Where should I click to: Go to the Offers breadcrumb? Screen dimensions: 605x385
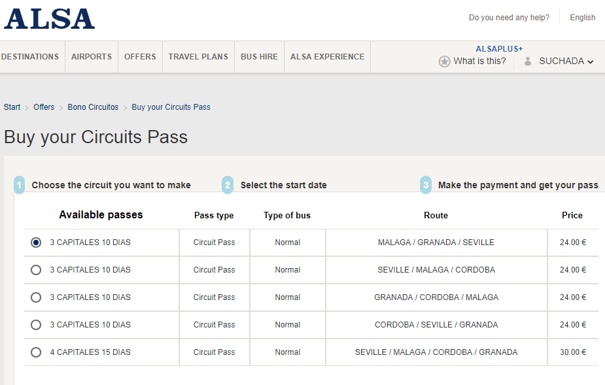tap(44, 107)
